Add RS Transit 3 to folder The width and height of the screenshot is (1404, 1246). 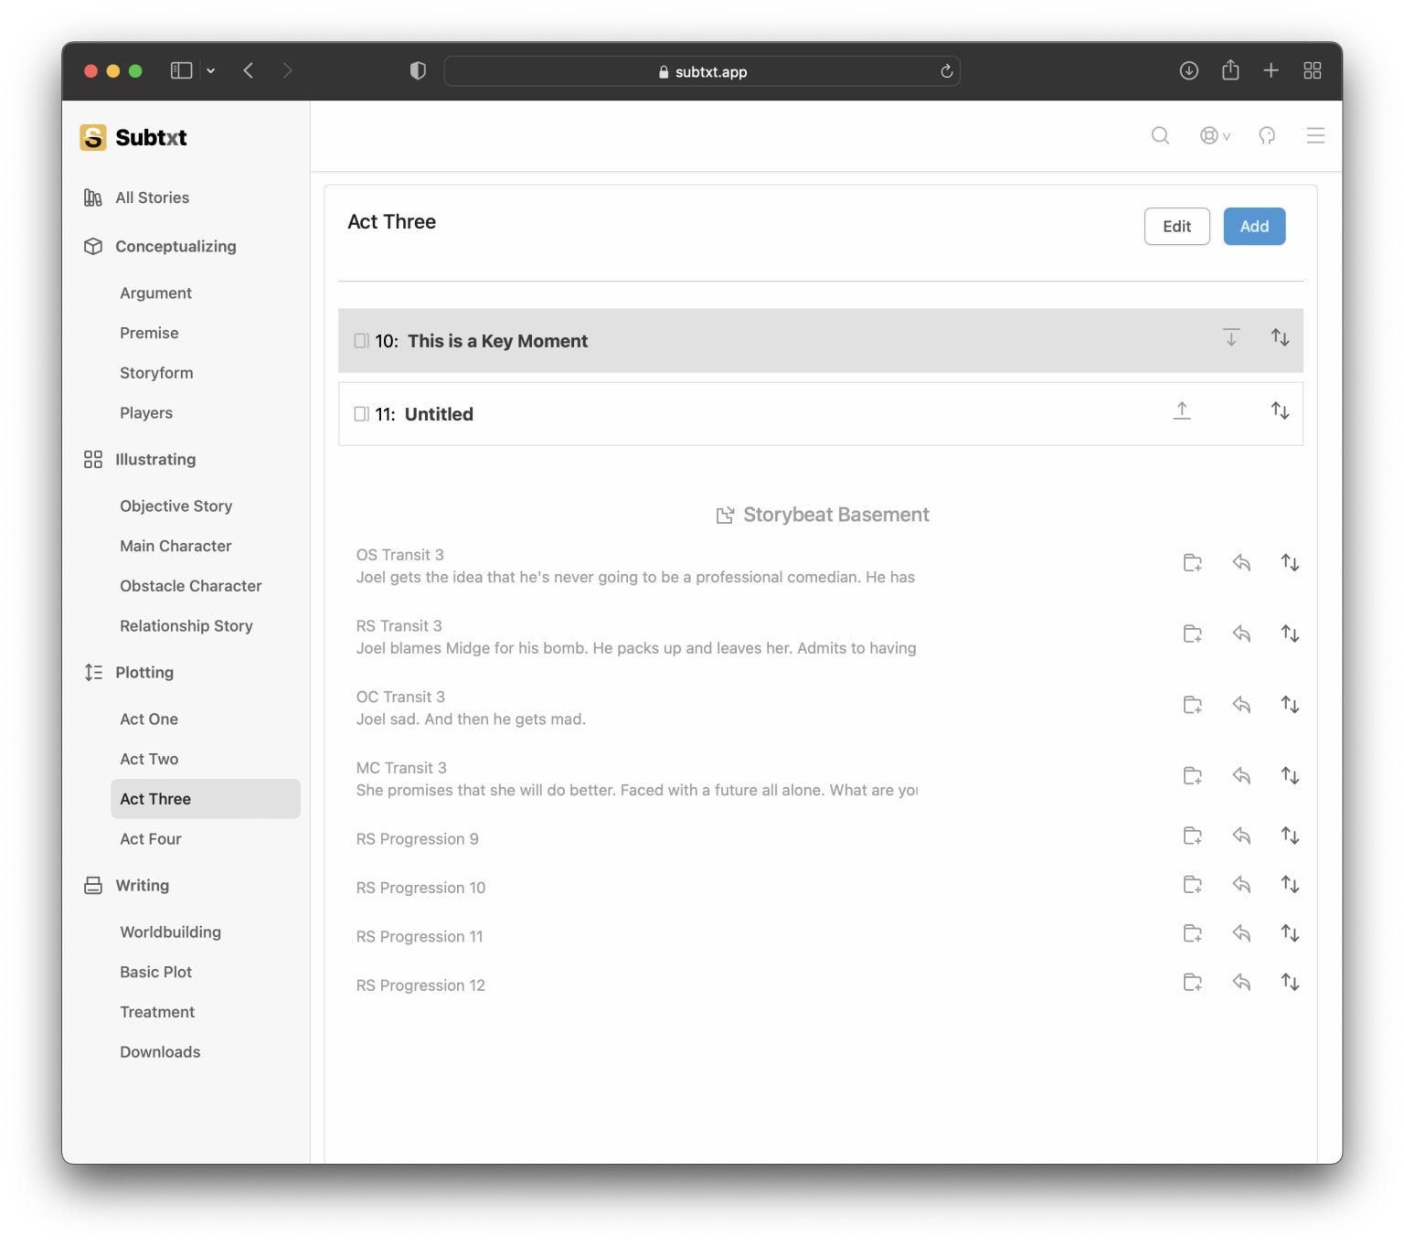click(1193, 634)
